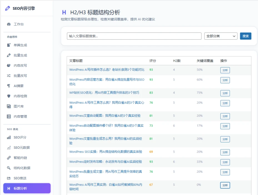Open article link WordPress文章自动配图
Screen dimensions: 258x195
pos(105,116)
